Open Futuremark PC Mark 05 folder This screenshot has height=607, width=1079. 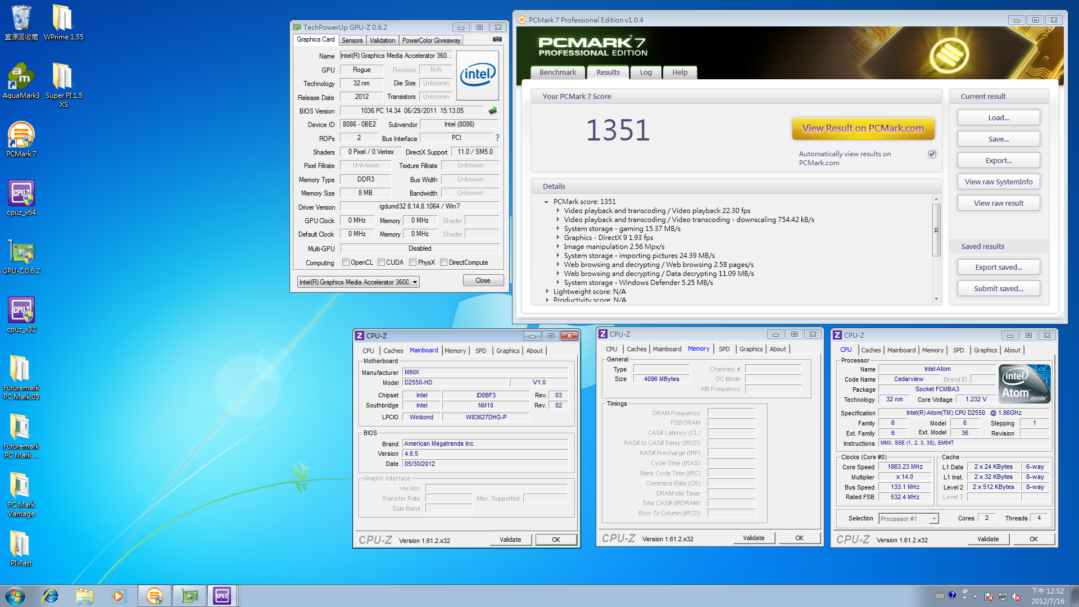point(21,378)
